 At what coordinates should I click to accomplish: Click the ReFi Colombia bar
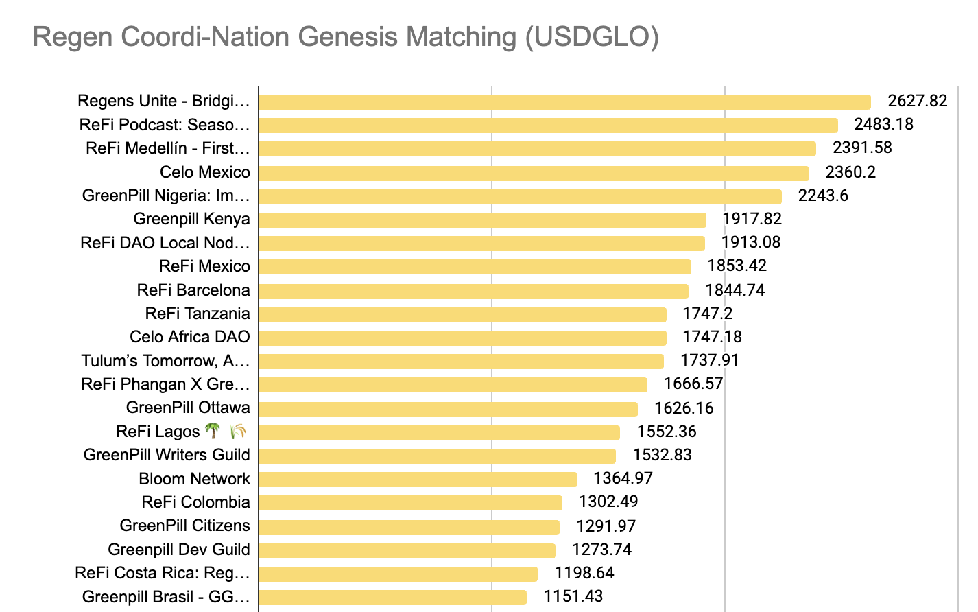410,503
